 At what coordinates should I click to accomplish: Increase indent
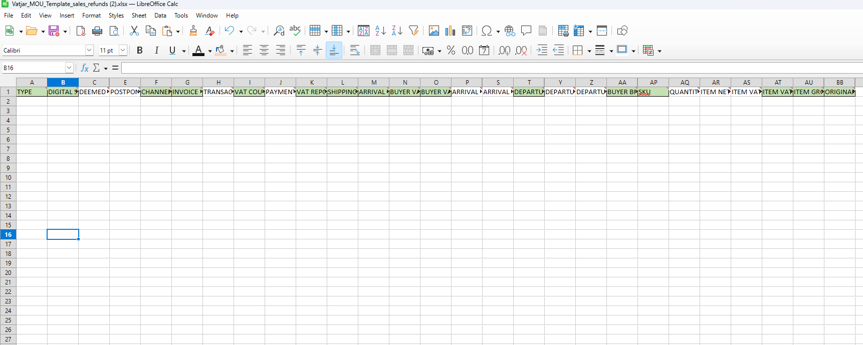point(542,50)
